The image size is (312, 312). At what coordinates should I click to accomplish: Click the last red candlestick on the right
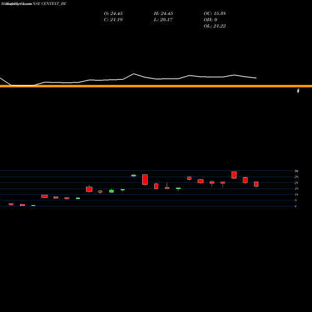(x=256, y=184)
